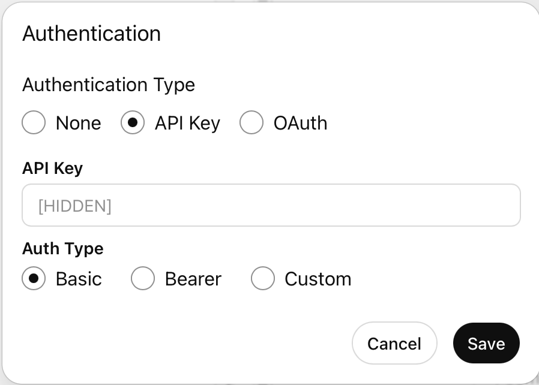Select the None authentication radio circle

[34, 123]
